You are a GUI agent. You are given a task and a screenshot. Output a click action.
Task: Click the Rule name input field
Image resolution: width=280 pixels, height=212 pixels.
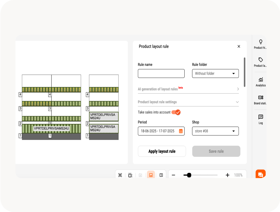(161, 73)
